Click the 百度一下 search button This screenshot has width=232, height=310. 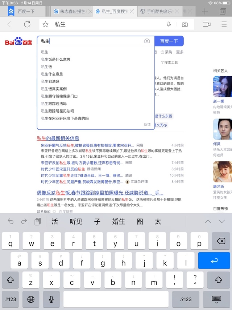coord(169,41)
